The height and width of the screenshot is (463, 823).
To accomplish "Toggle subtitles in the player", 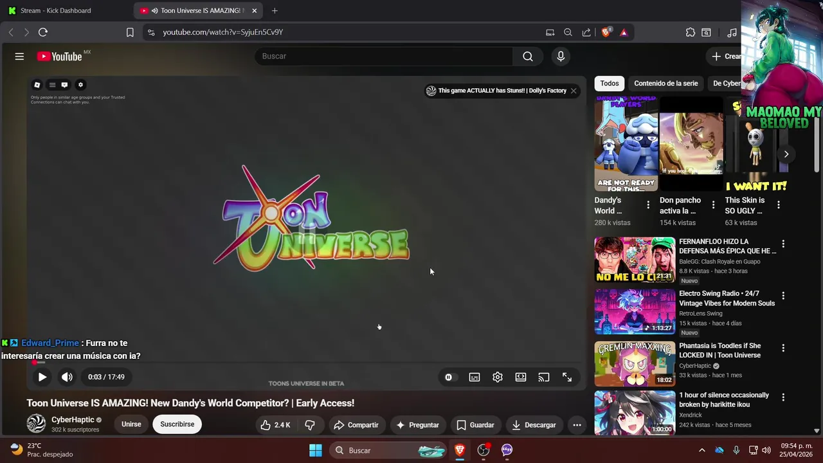I will point(475,377).
